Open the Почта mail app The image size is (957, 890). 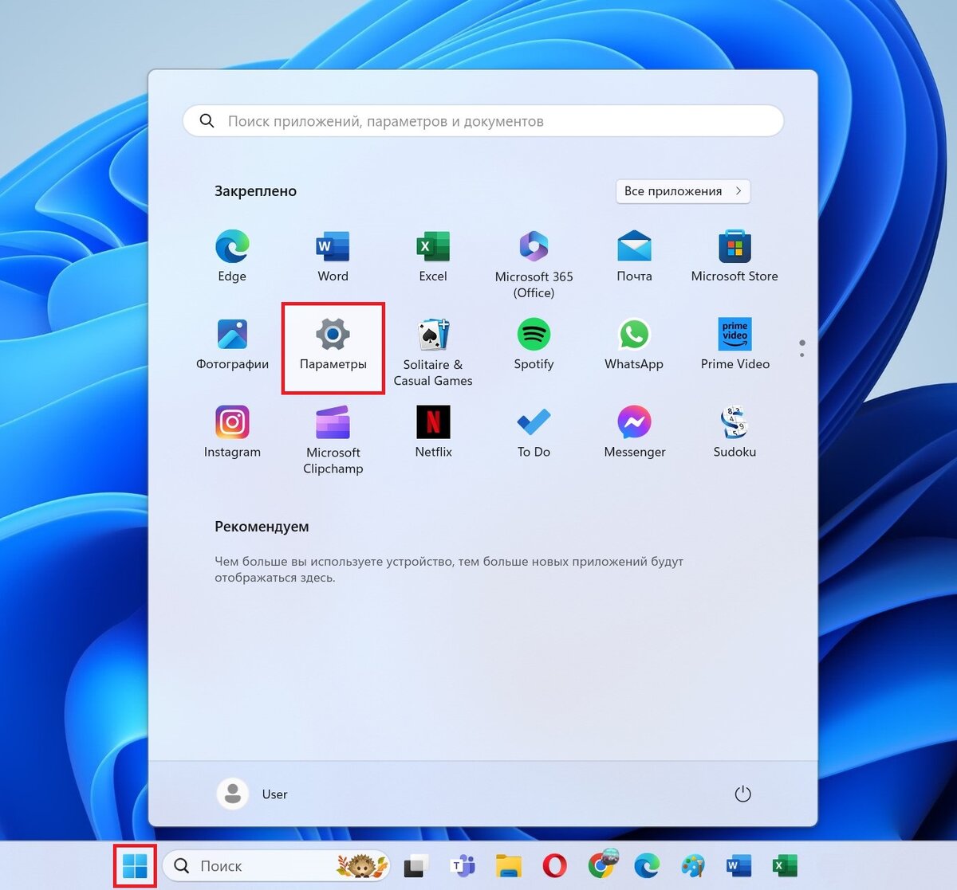coord(634,256)
